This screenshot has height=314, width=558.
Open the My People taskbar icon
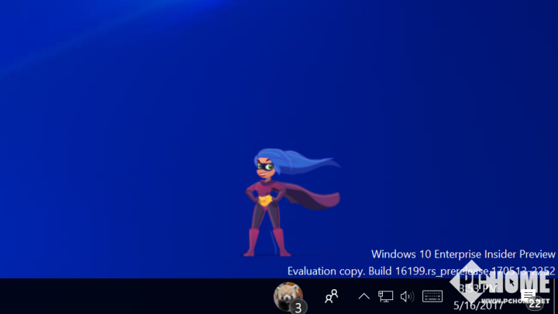[332, 296]
